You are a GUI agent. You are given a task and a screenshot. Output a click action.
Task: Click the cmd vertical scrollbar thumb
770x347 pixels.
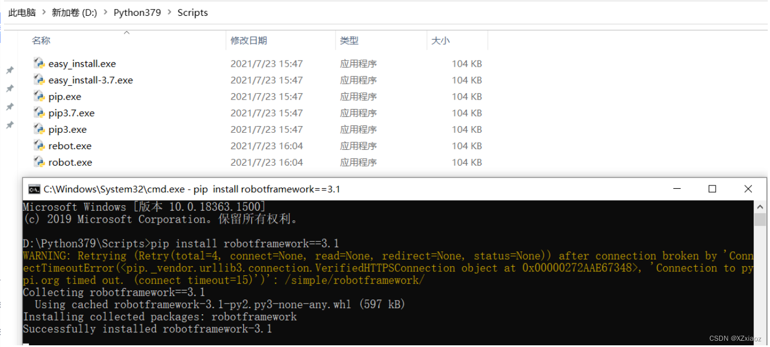[760, 219]
